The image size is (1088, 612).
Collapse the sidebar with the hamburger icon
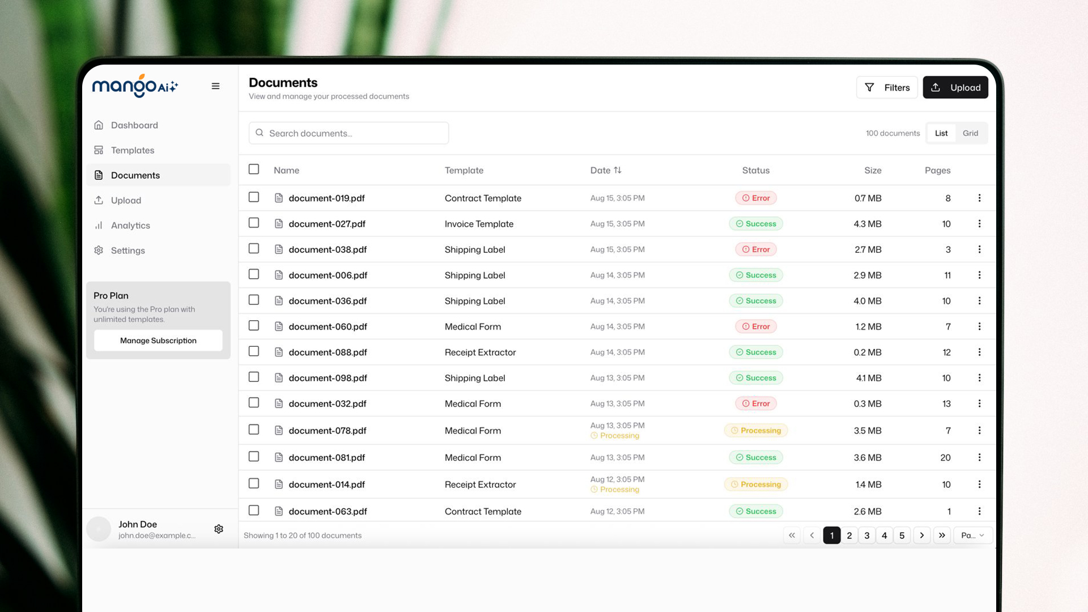pos(216,86)
